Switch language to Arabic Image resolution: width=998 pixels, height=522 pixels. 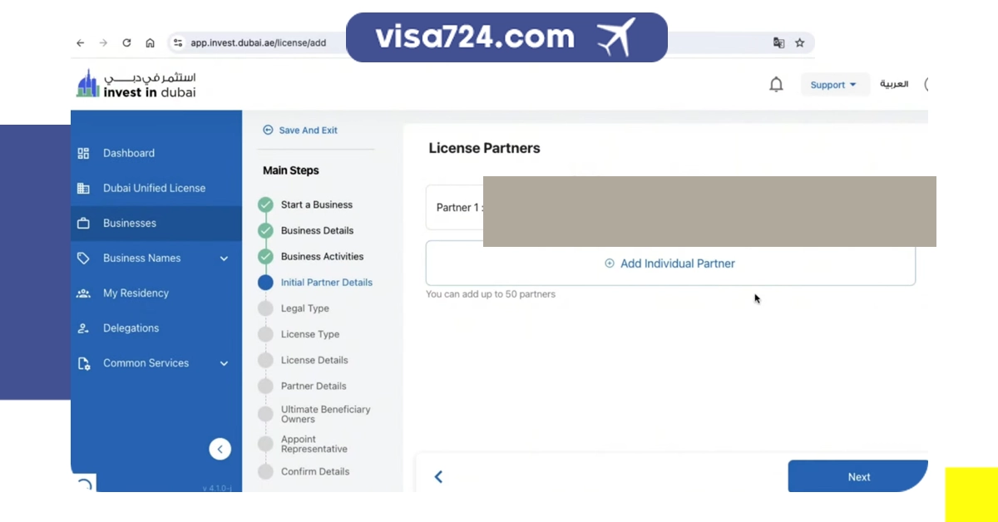tap(894, 85)
